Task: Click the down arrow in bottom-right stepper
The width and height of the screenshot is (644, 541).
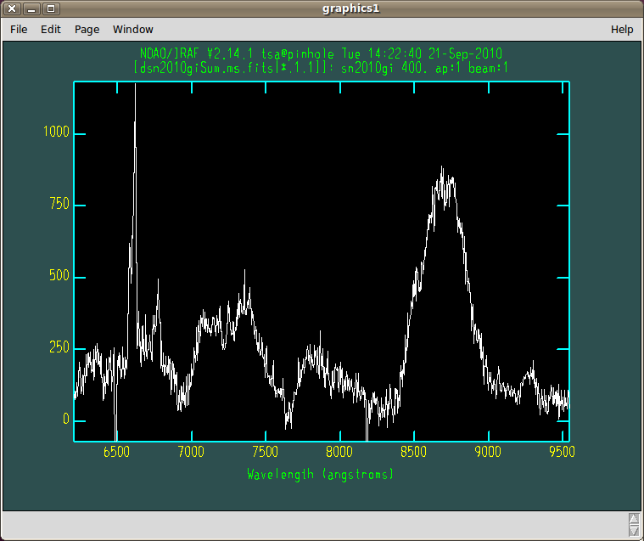Action: 633,529
